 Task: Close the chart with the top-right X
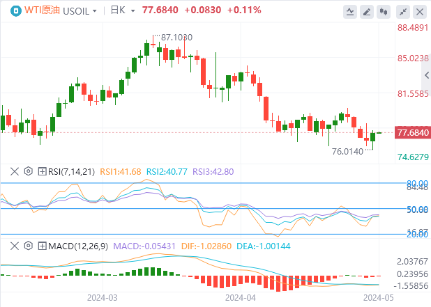coord(420,11)
